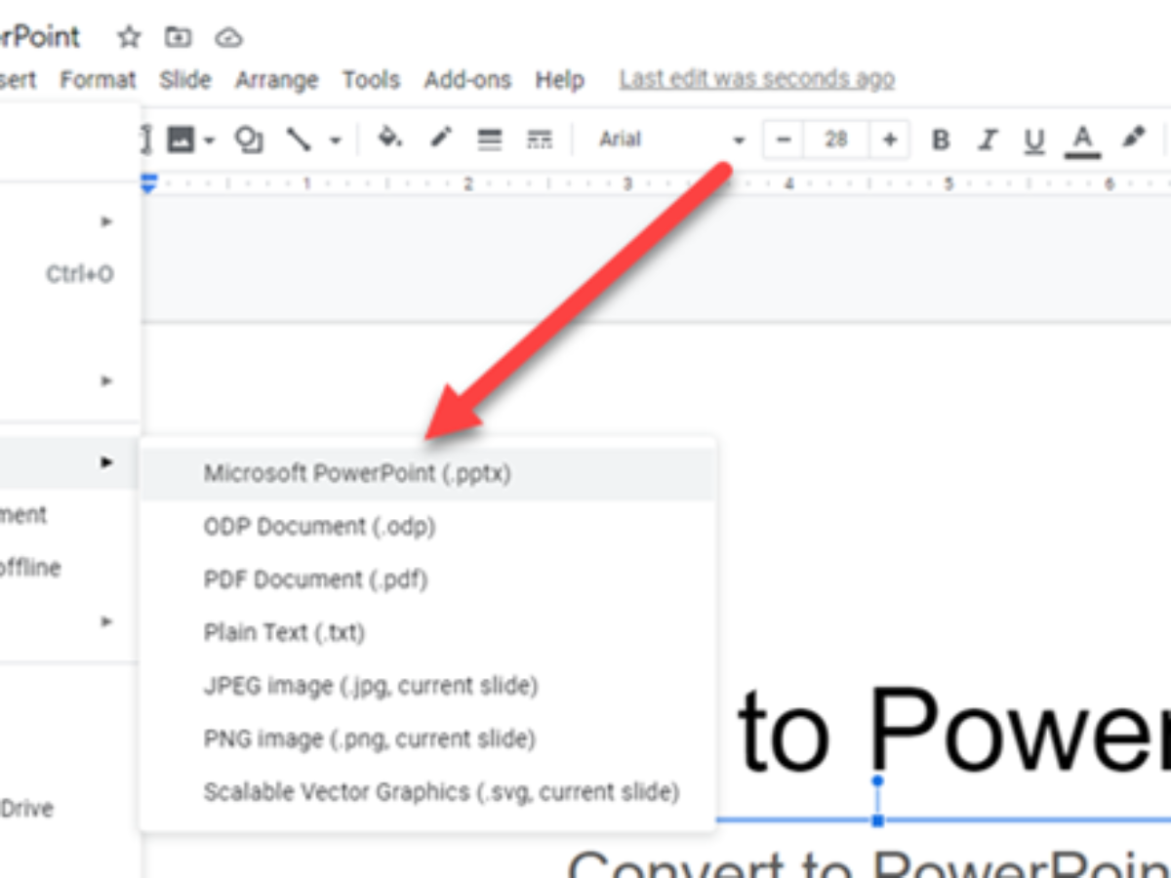Open the Slide menu
The height and width of the screenshot is (878, 1171).
[x=184, y=79]
